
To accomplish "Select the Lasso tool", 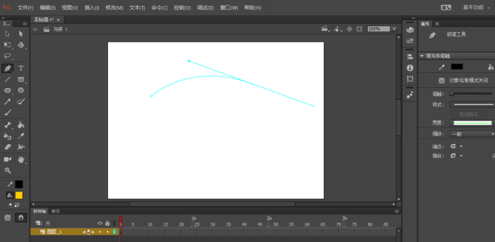I will click(x=8, y=56).
